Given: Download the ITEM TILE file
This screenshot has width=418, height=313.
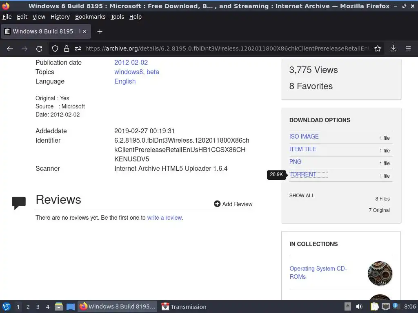Looking at the screenshot, I should [x=302, y=149].
